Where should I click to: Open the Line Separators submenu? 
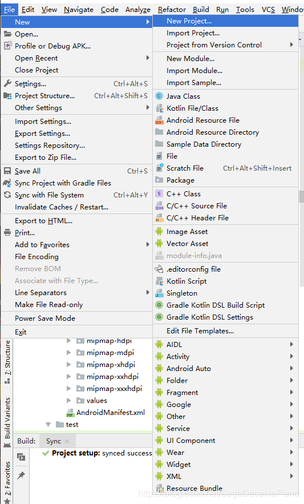coord(76,292)
